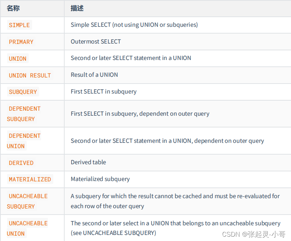Select the DEPENDENT UNION name cell
The height and width of the screenshot is (241, 291).
24,141
